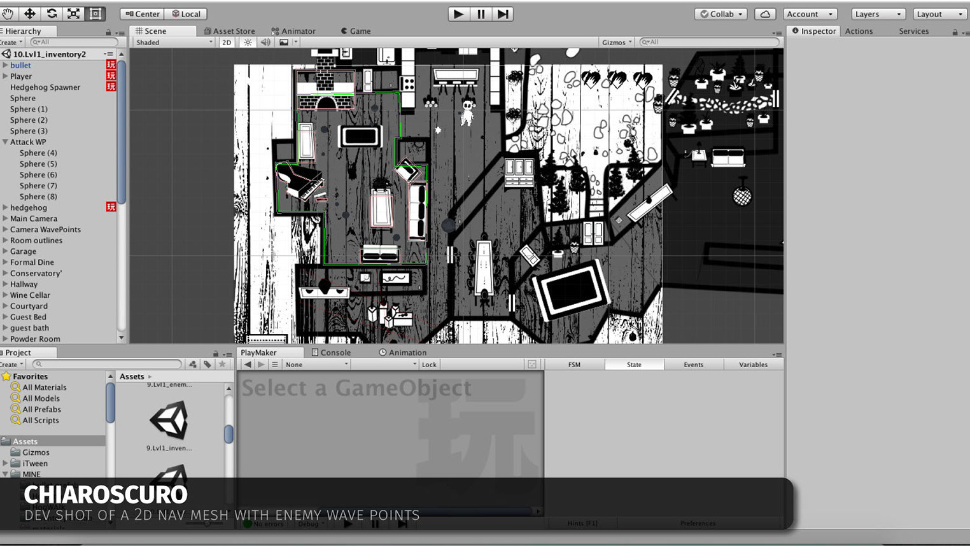Open the Shaded draw mode dropdown
The width and height of the screenshot is (970, 546).
click(174, 43)
